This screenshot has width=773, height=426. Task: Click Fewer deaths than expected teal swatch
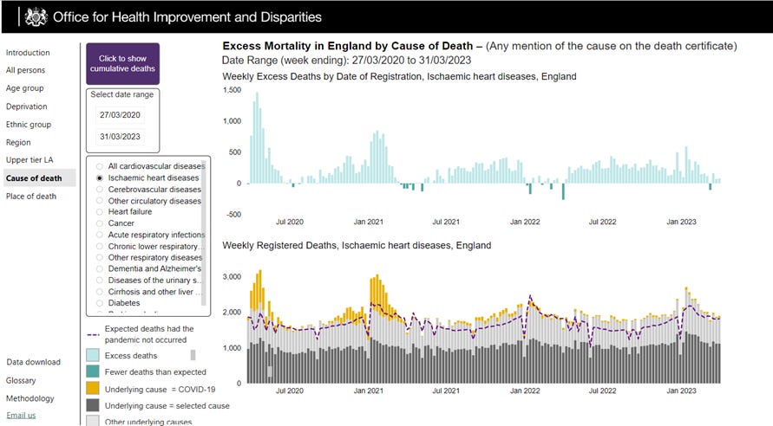click(93, 372)
